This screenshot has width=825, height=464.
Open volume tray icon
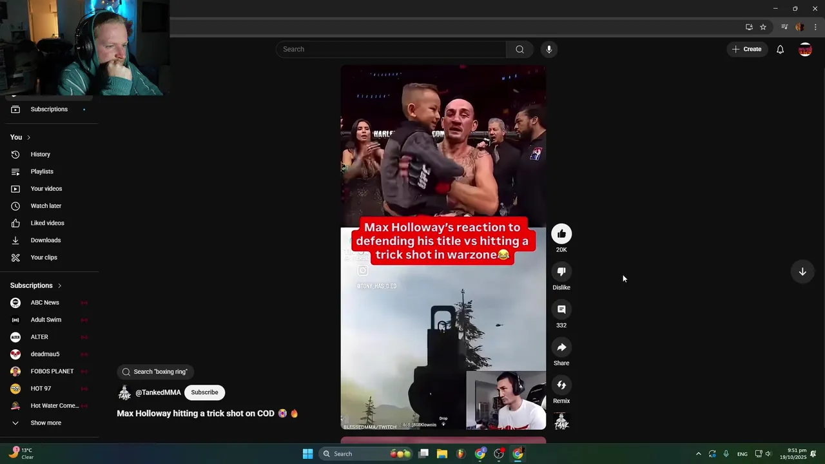768,454
